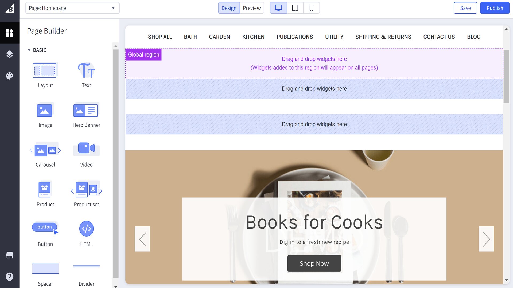This screenshot has height=288, width=513.
Task: Open the Help question mark icon
Action: (x=10, y=277)
